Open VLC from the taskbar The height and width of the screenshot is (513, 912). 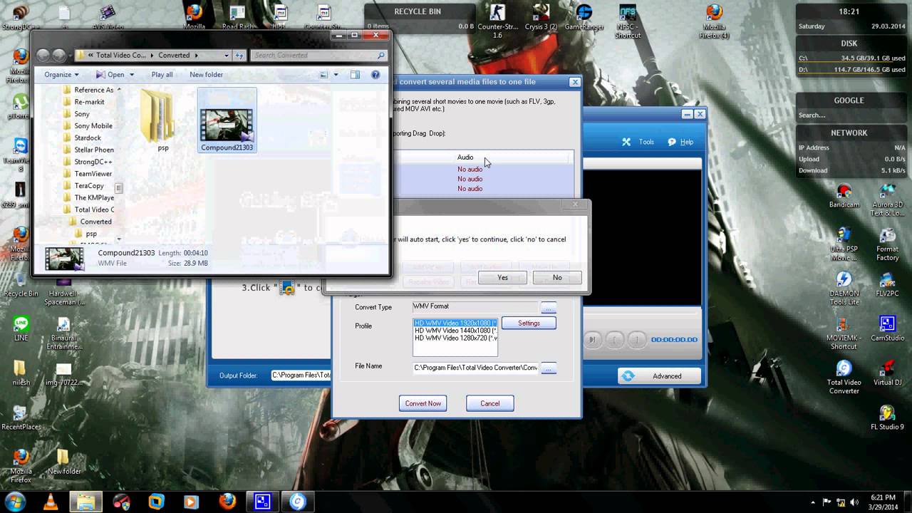pyautogui.click(x=51, y=502)
